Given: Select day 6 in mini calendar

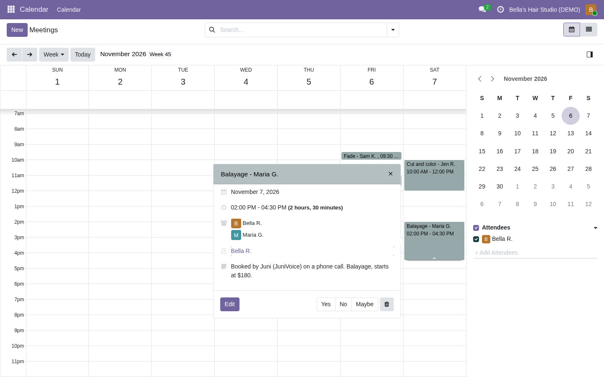Looking at the screenshot, I should tap(570, 116).
